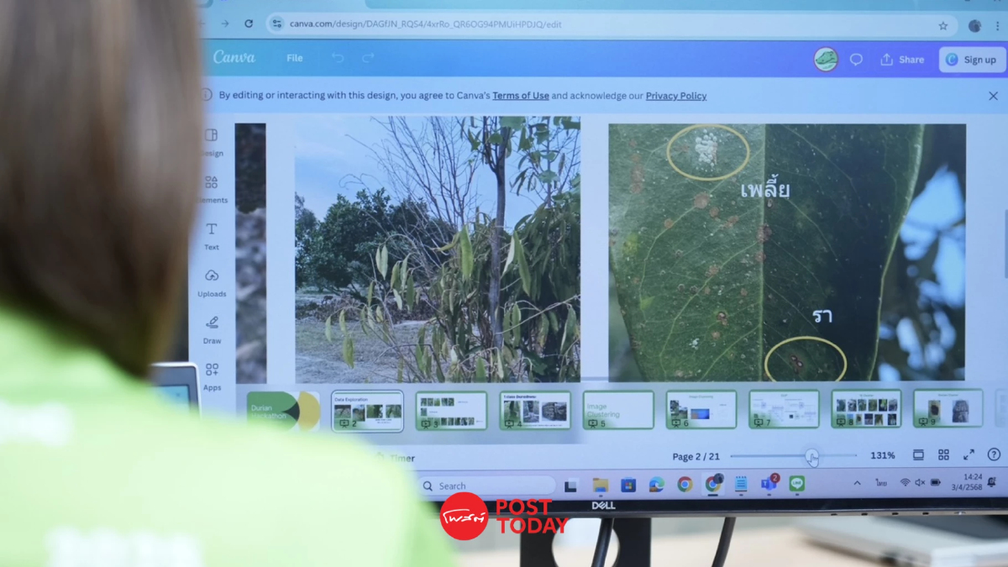Image resolution: width=1008 pixels, height=567 pixels.
Task: Click the Undo arrow icon
Action: [338, 58]
